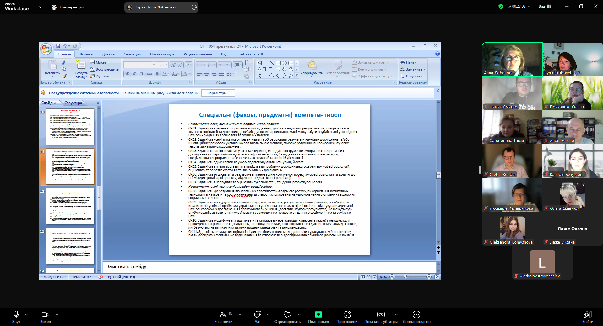
Task: Switch to the Структура outline tab
Action: [73, 103]
